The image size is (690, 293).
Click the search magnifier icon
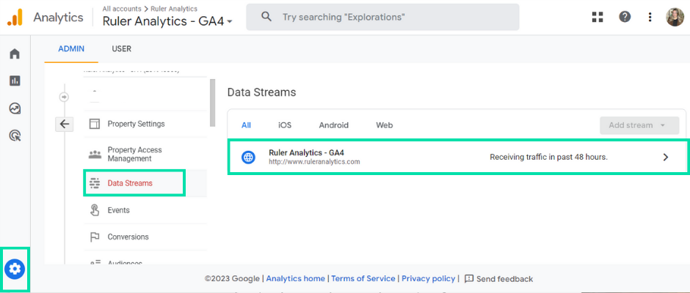click(x=266, y=17)
